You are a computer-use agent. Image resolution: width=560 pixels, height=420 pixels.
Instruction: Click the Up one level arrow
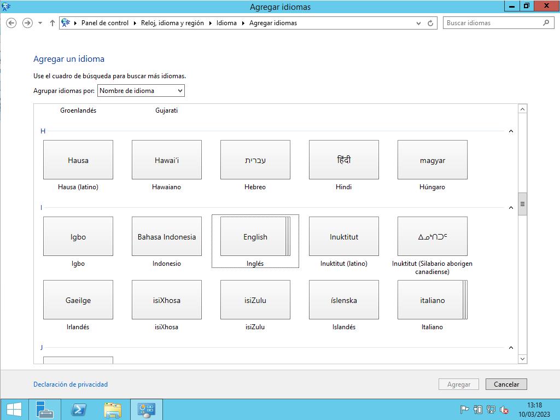pos(52,23)
